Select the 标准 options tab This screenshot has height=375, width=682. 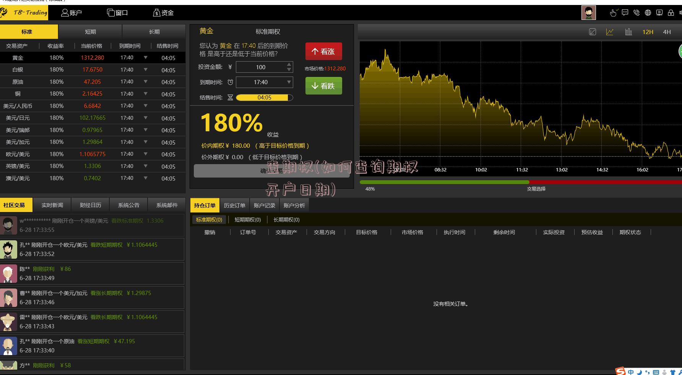(x=29, y=32)
